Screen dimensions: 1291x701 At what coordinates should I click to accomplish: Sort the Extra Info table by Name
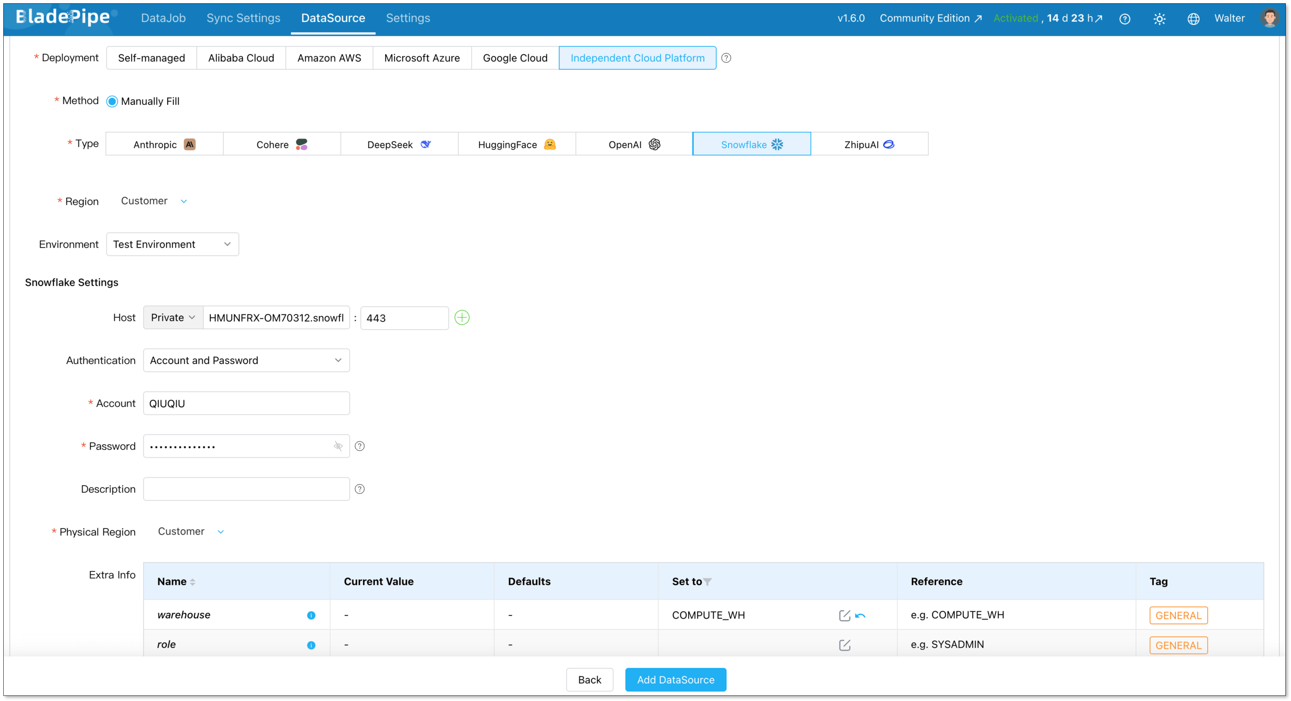(193, 582)
